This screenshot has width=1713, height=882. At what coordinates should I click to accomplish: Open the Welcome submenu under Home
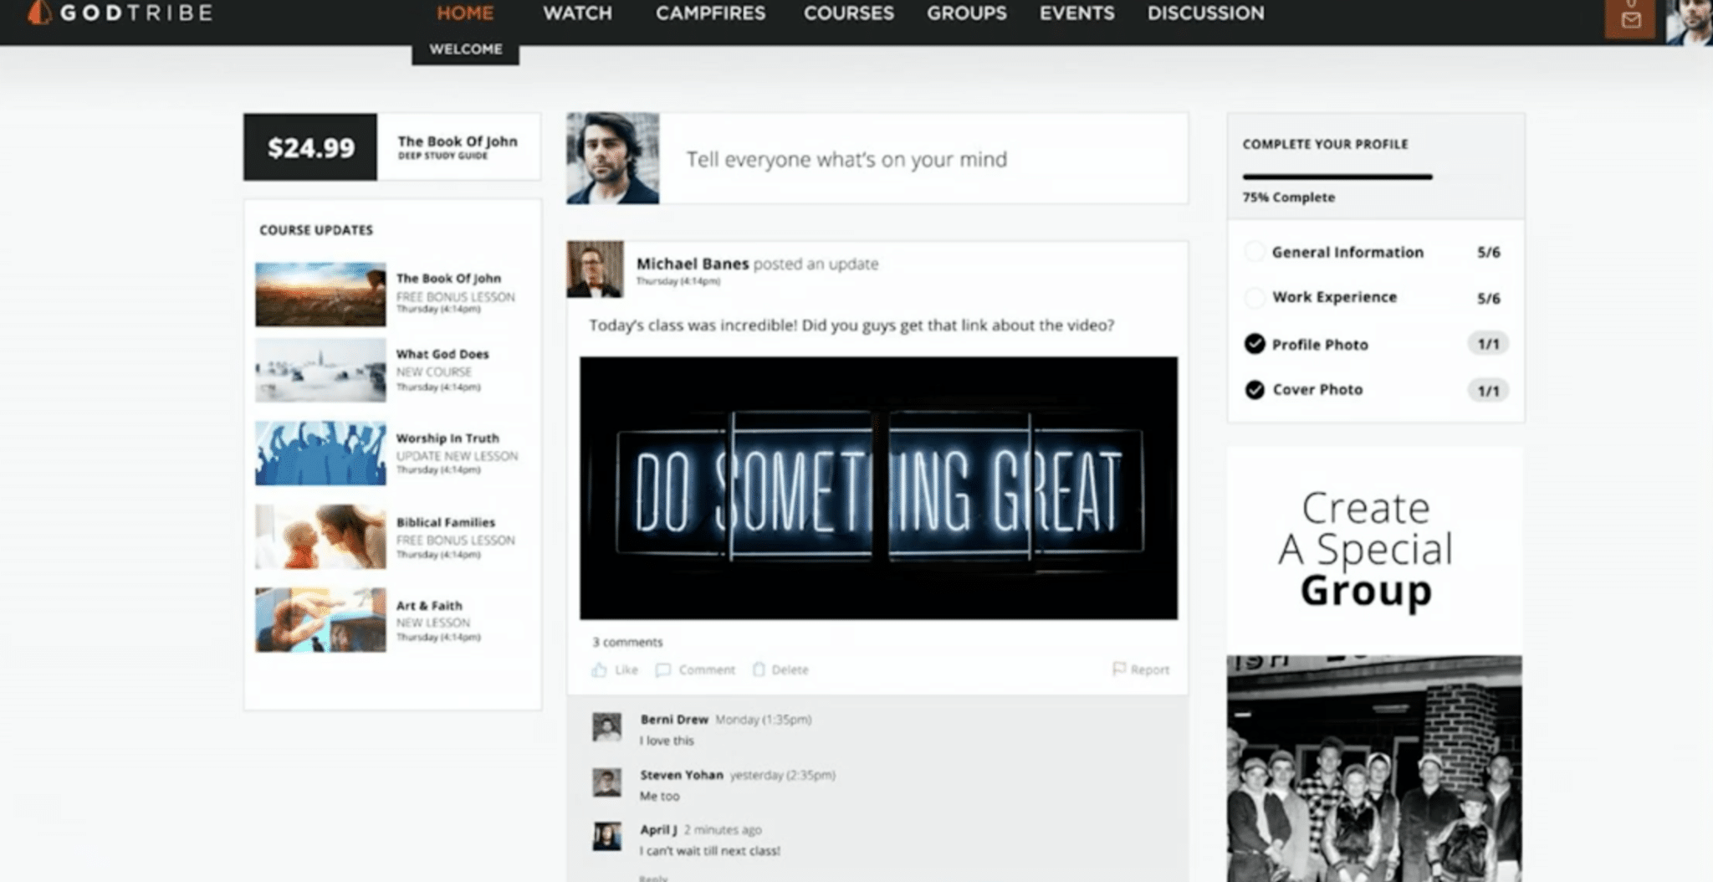pos(465,49)
